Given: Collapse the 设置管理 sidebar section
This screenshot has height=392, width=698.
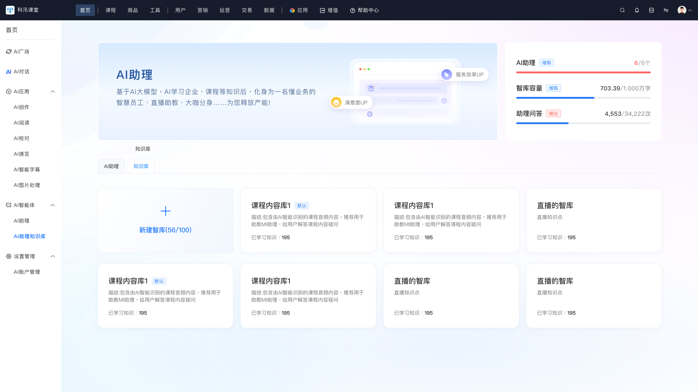Looking at the screenshot, I should 53,256.
